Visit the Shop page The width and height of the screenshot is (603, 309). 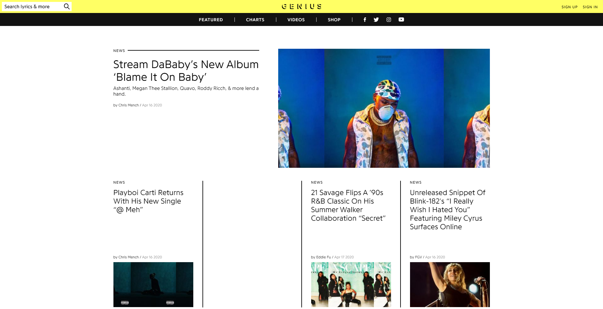point(334,20)
